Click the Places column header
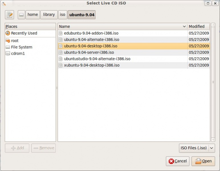 (x=30, y=27)
